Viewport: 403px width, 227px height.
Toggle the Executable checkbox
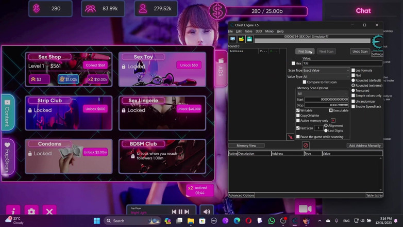click(331, 110)
